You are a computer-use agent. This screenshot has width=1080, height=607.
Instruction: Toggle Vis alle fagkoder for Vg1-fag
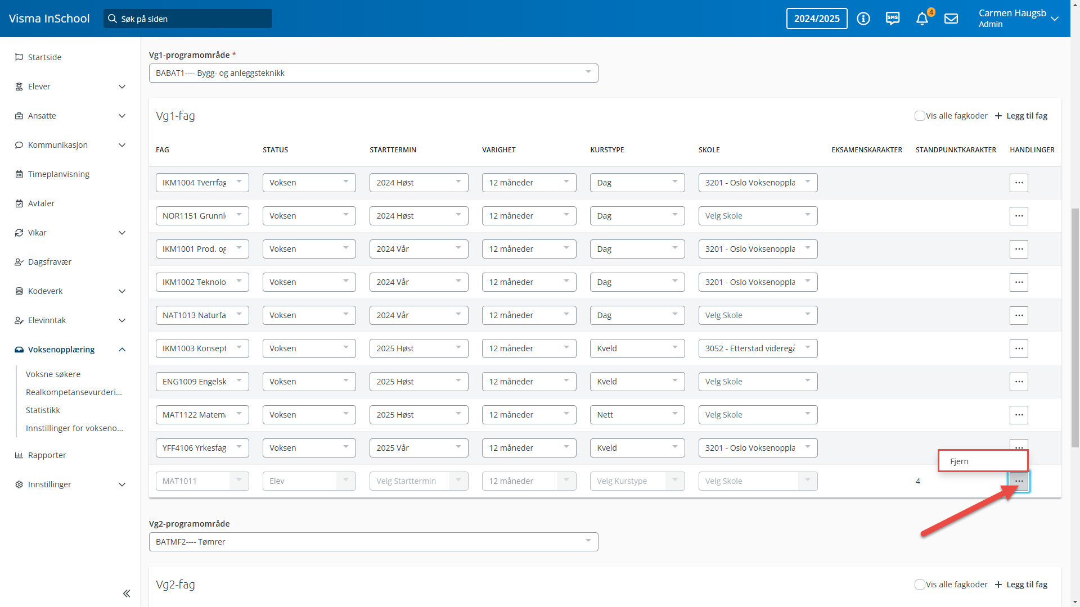pyautogui.click(x=920, y=116)
